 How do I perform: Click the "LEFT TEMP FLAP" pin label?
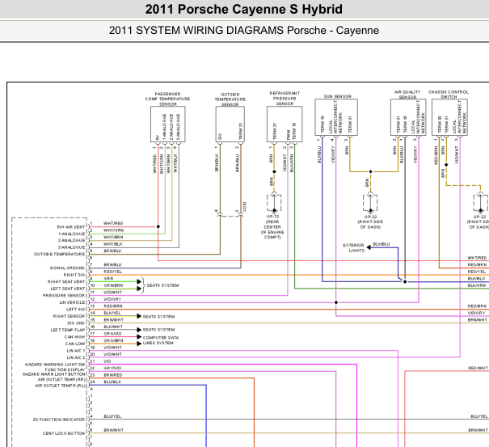68,330
